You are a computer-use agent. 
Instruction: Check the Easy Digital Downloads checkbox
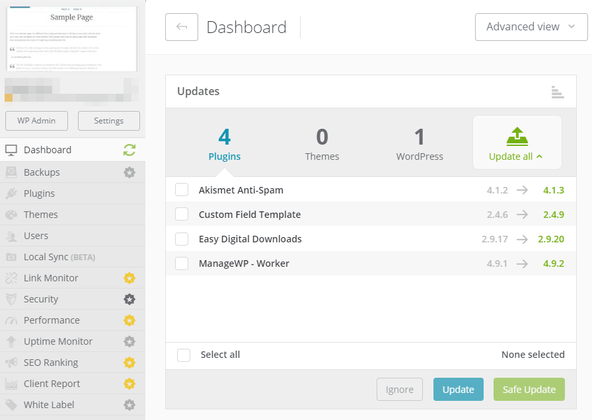coord(182,238)
